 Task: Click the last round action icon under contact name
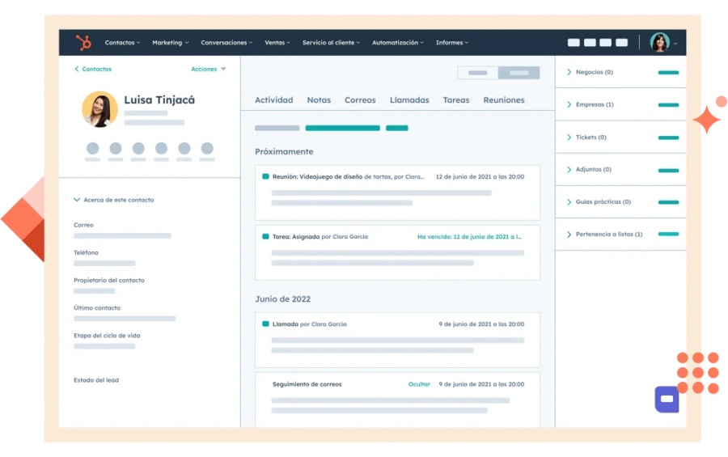click(x=207, y=149)
